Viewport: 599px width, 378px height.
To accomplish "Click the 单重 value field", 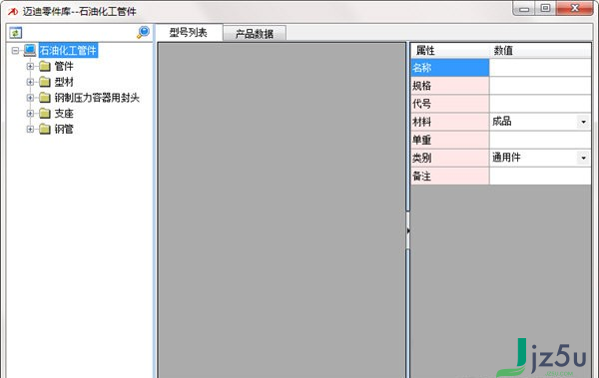I will tap(540, 140).
